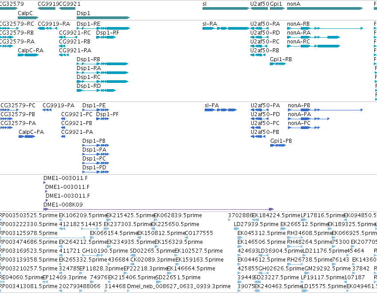Image resolution: width=377 pixels, height=293 pixels.
Task: Select protein CalpC-PA
Action: tap(27, 137)
